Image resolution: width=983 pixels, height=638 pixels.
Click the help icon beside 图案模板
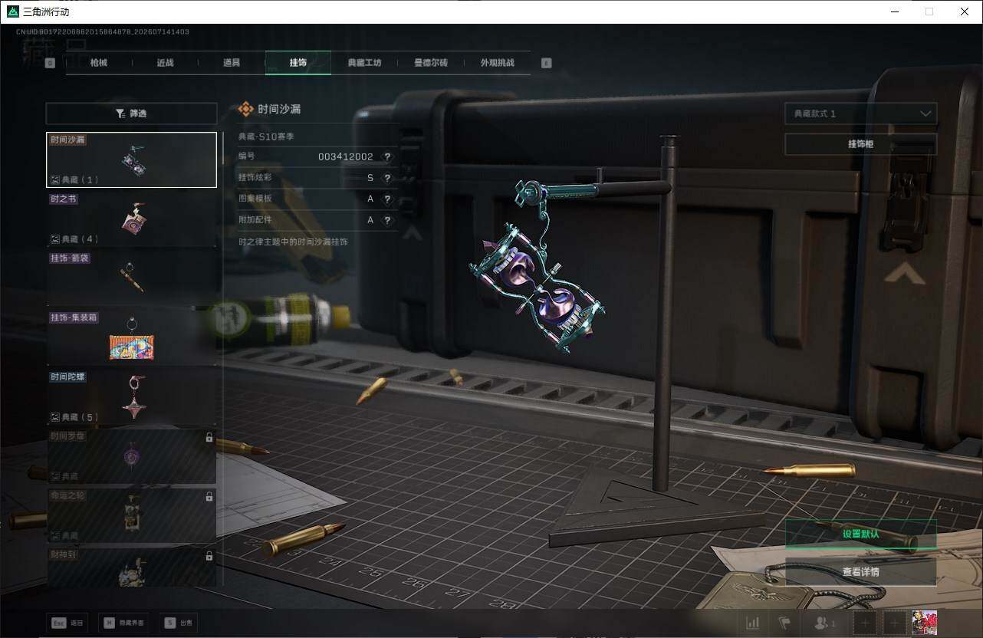point(387,199)
